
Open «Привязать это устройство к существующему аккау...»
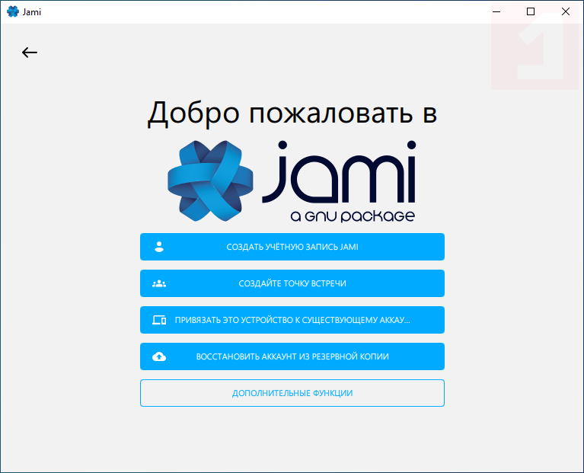click(292, 320)
